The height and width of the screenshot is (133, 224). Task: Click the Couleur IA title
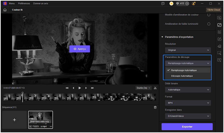tap(17, 10)
